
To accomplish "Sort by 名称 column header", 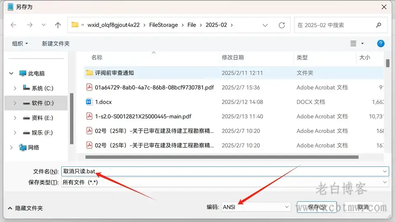I will click(x=97, y=58).
